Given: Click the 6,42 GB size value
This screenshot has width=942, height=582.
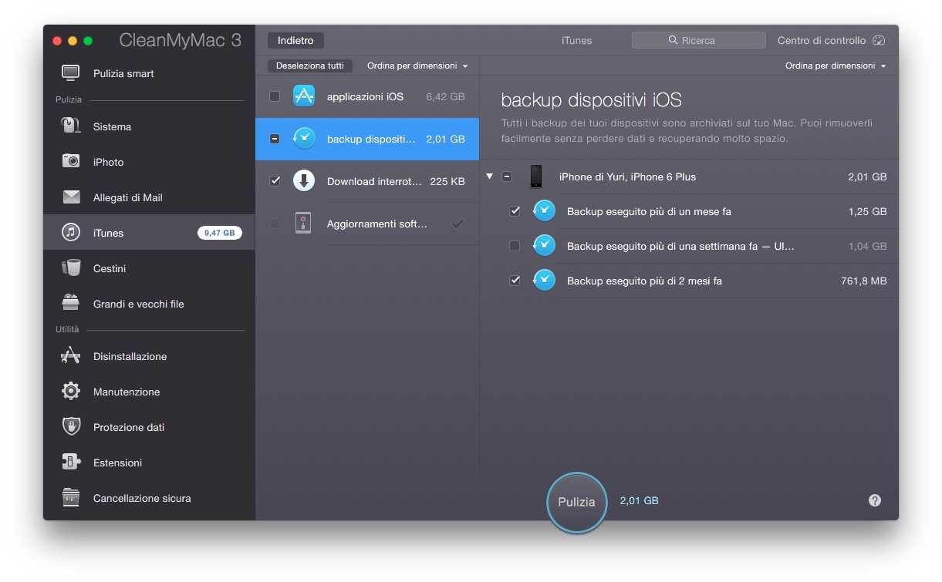Looking at the screenshot, I should (445, 97).
